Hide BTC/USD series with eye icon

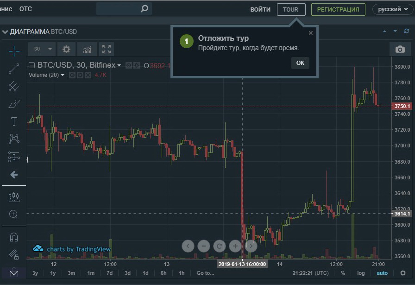129,65
